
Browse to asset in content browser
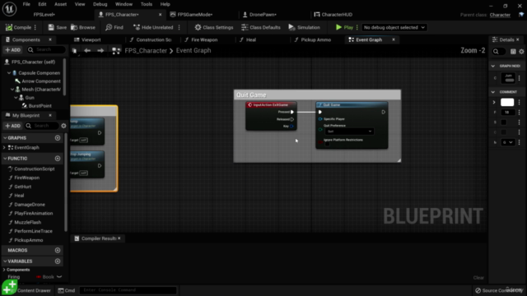pyautogui.click(x=83, y=27)
